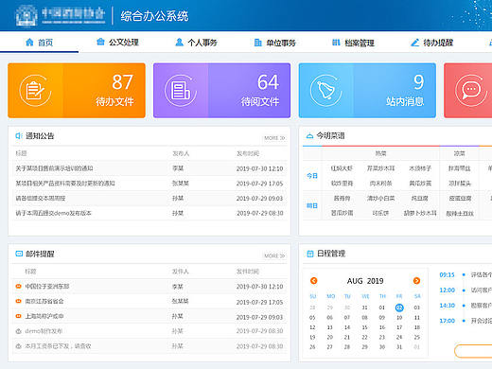The height and width of the screenshot is (369, 492).
Task: Click the calendar icon beside 日程管理
Action: (x=310, y=254)
